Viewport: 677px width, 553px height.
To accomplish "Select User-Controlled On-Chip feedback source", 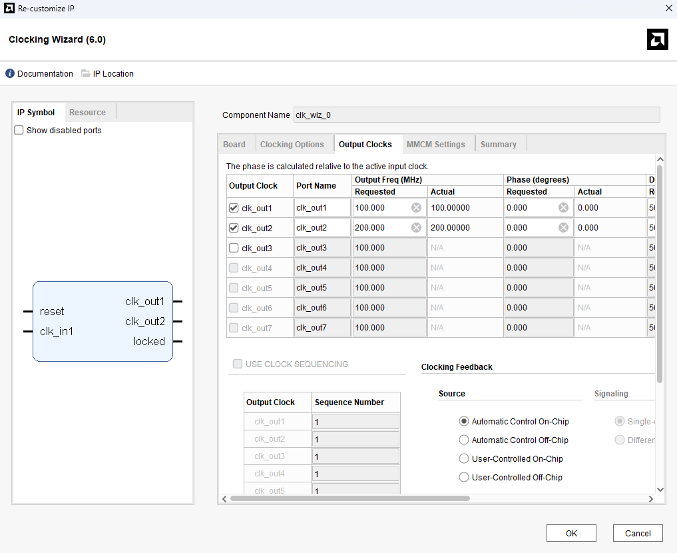I will pyautogui.click(x=464, y=459).
